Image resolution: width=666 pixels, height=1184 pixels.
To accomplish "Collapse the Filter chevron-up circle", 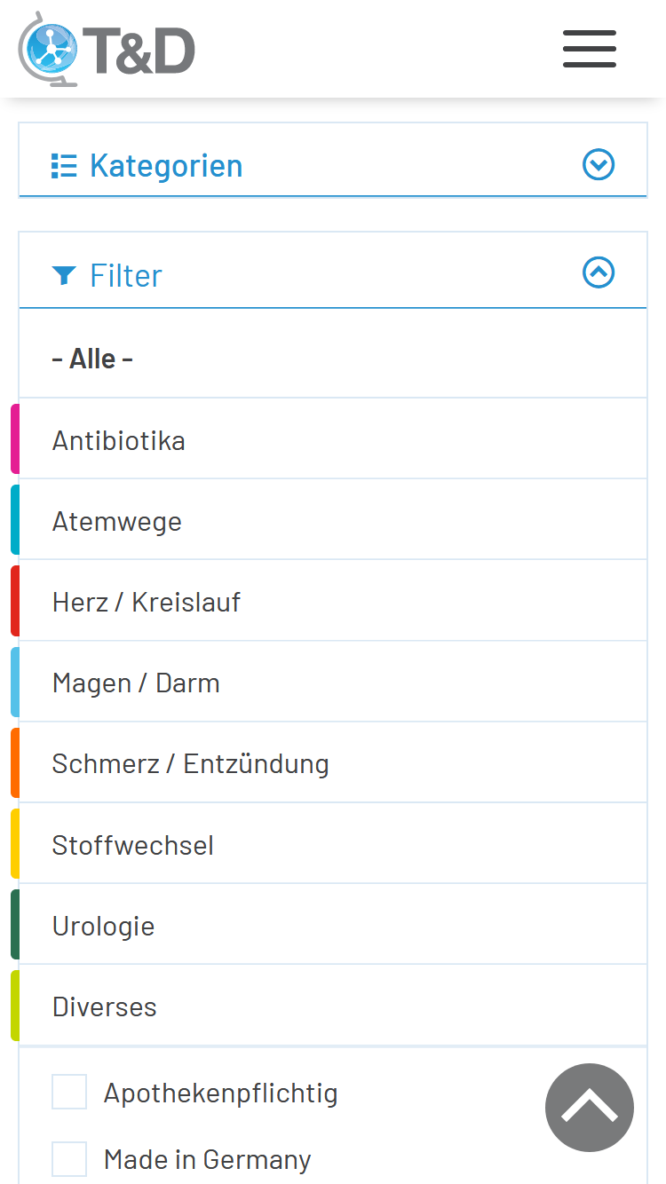I will point(599,272).
